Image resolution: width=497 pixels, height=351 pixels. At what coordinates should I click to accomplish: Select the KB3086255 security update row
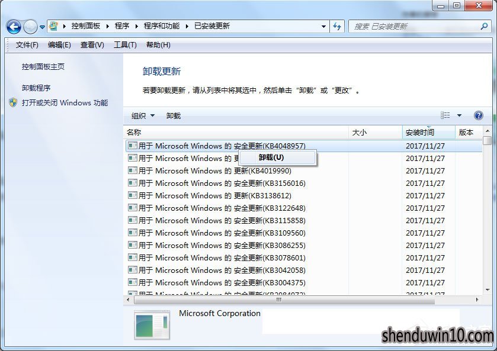pos(304,245)
